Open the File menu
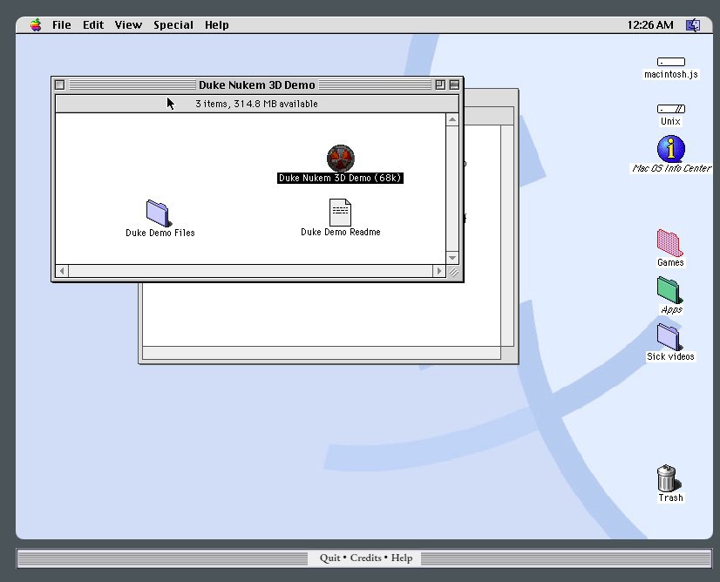This screenshot has width=720, height=582. [62, 24]
